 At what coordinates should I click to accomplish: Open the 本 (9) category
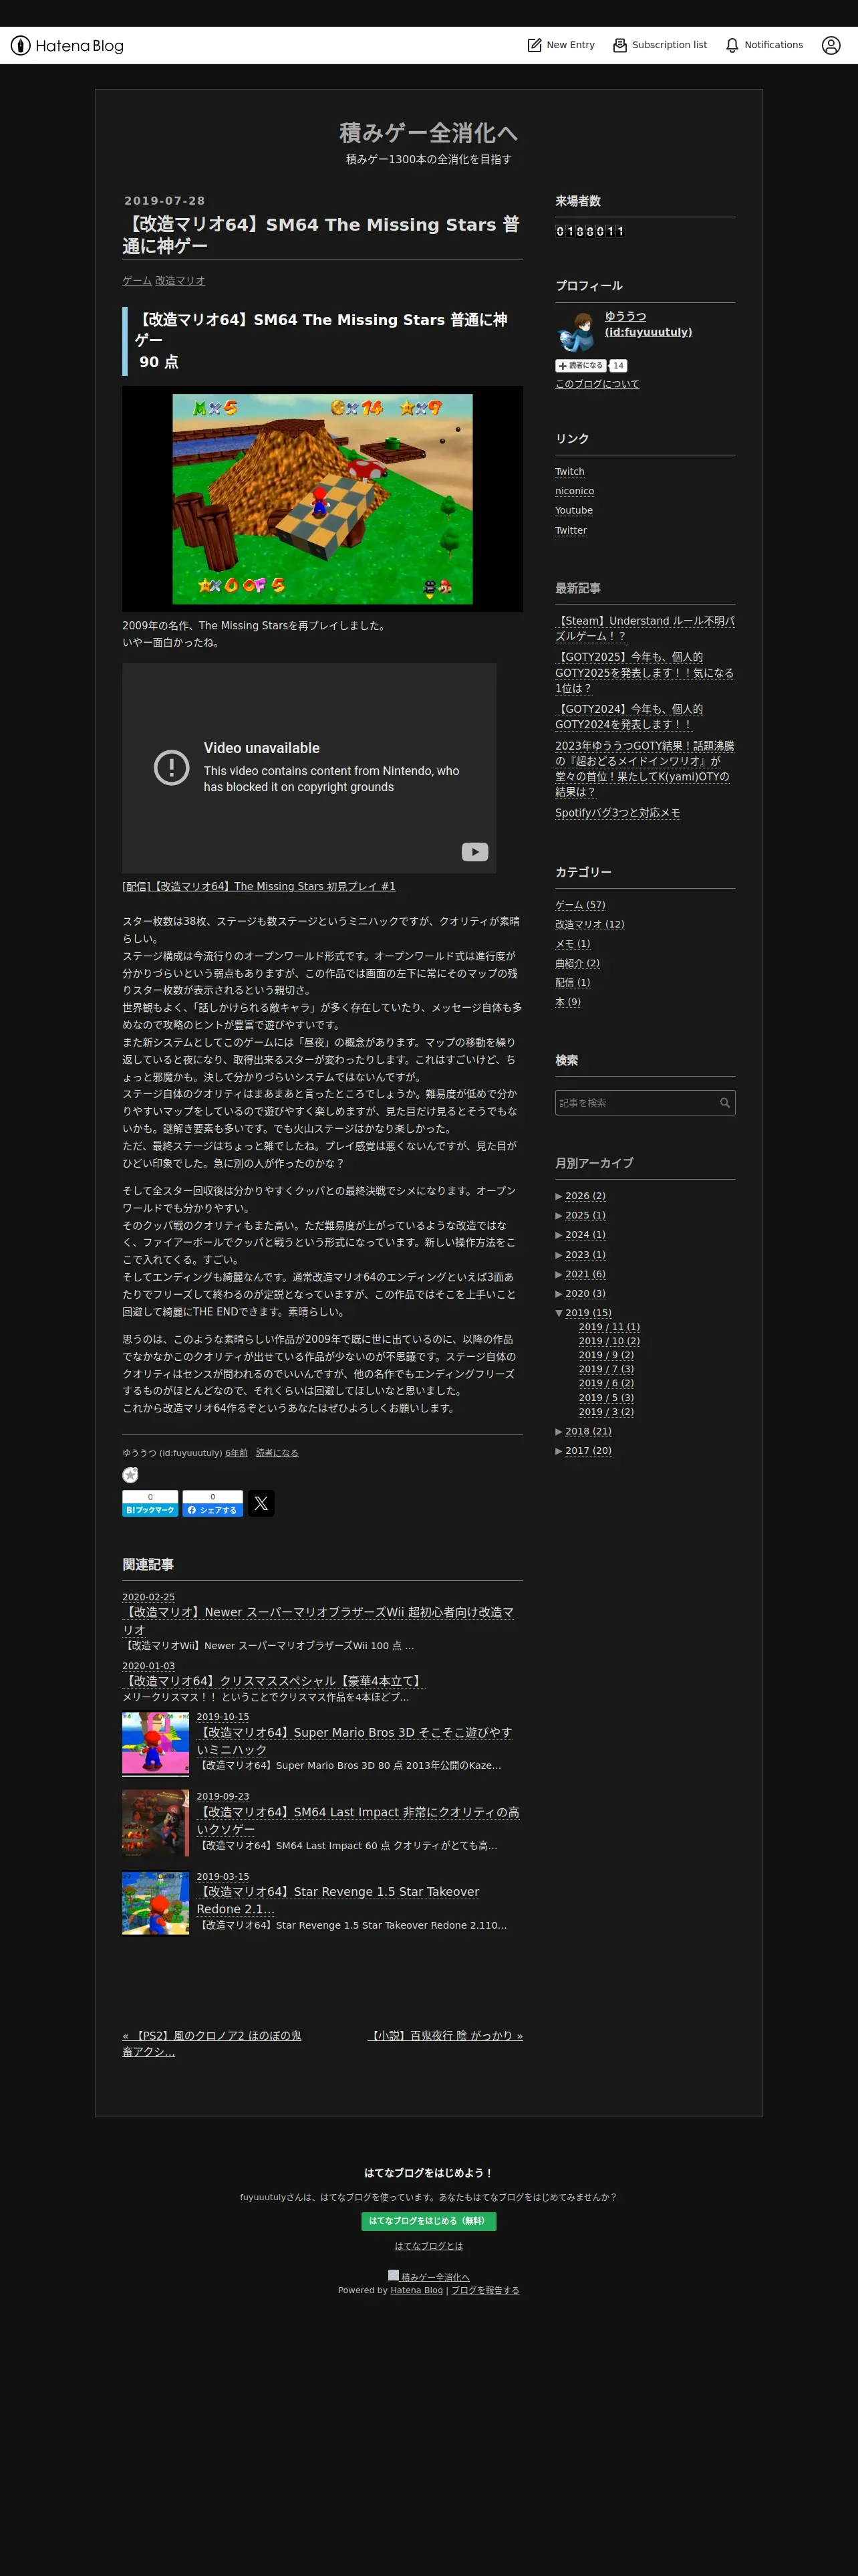(567, 1002)
